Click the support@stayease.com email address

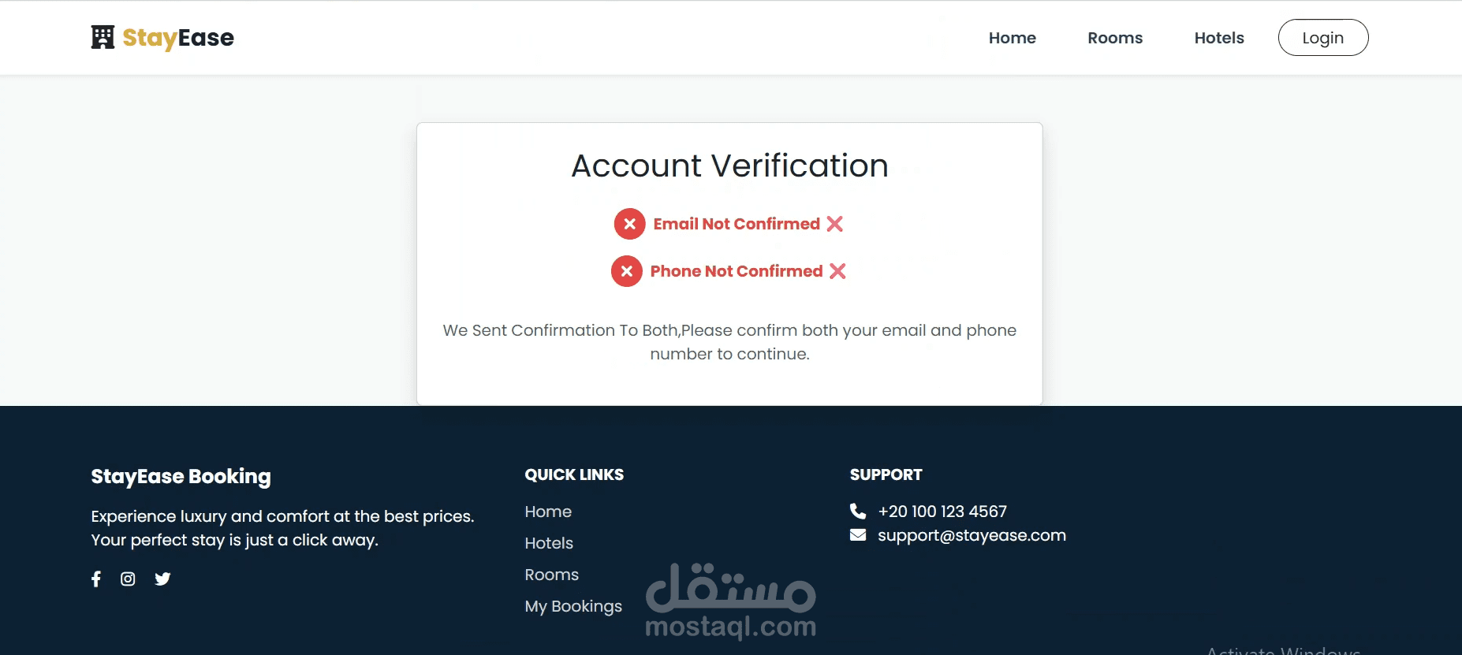pyautogui.click(x=972, y=535)
